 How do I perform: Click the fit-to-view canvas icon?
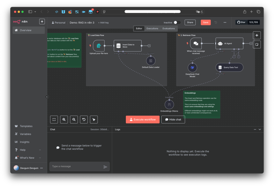click(54, 119)
